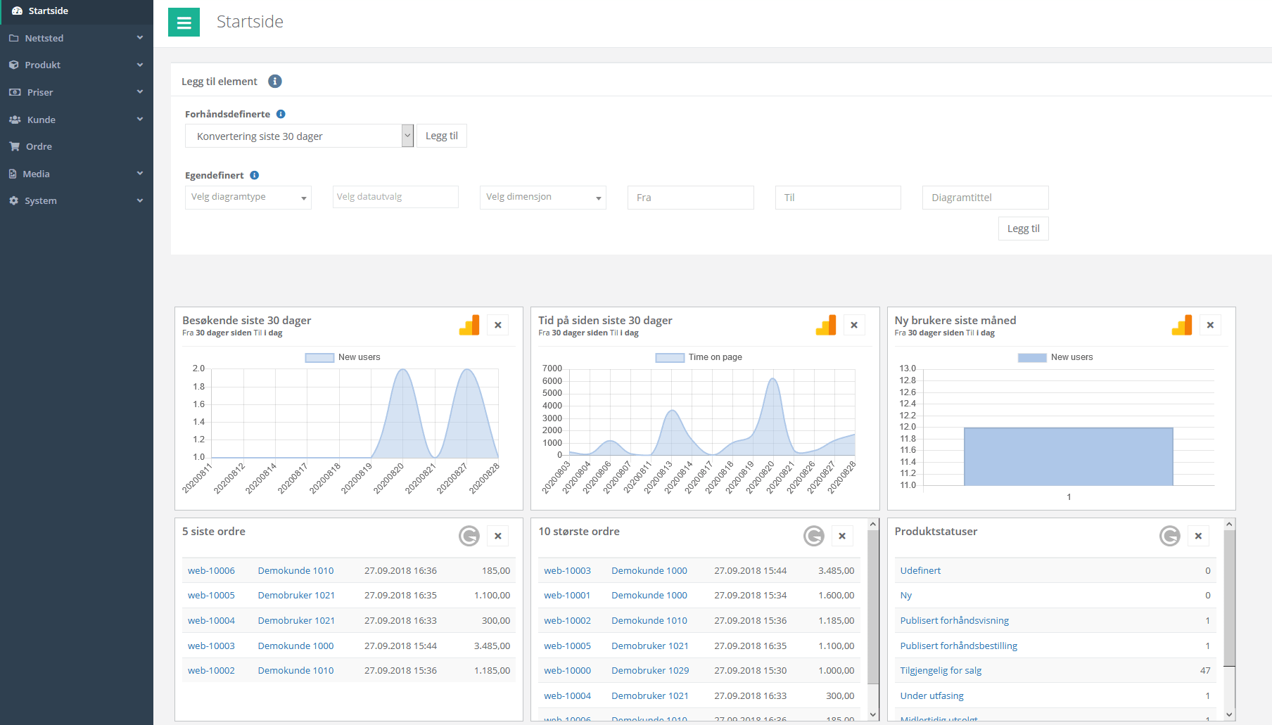Click the Diagramtittel input field
1272x725 pixels.
(x=985, y=198)
